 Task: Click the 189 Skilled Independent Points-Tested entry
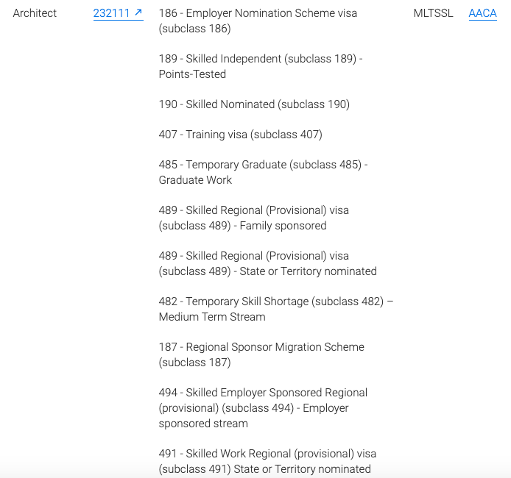pos(261,66)
